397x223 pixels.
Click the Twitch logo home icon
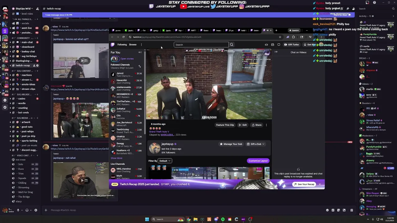point(113,45)
